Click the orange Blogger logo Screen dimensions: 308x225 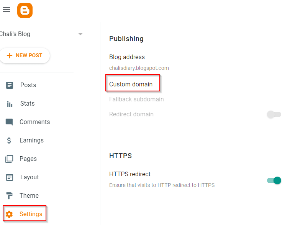pos(25,10)
